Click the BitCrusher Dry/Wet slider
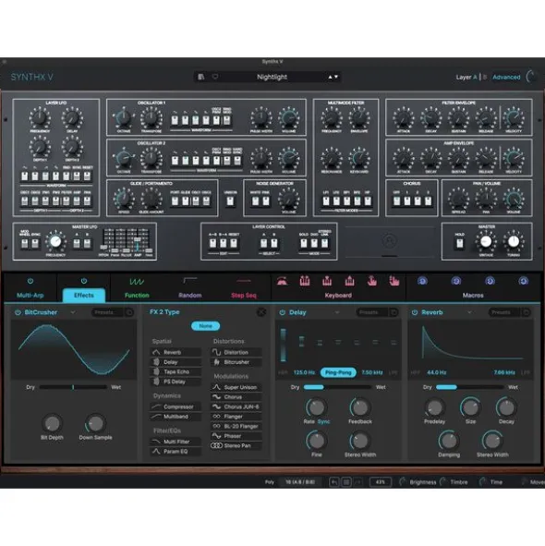Image resolution: width=545 pixels, height=546 pixels. [x=73, y=387]
